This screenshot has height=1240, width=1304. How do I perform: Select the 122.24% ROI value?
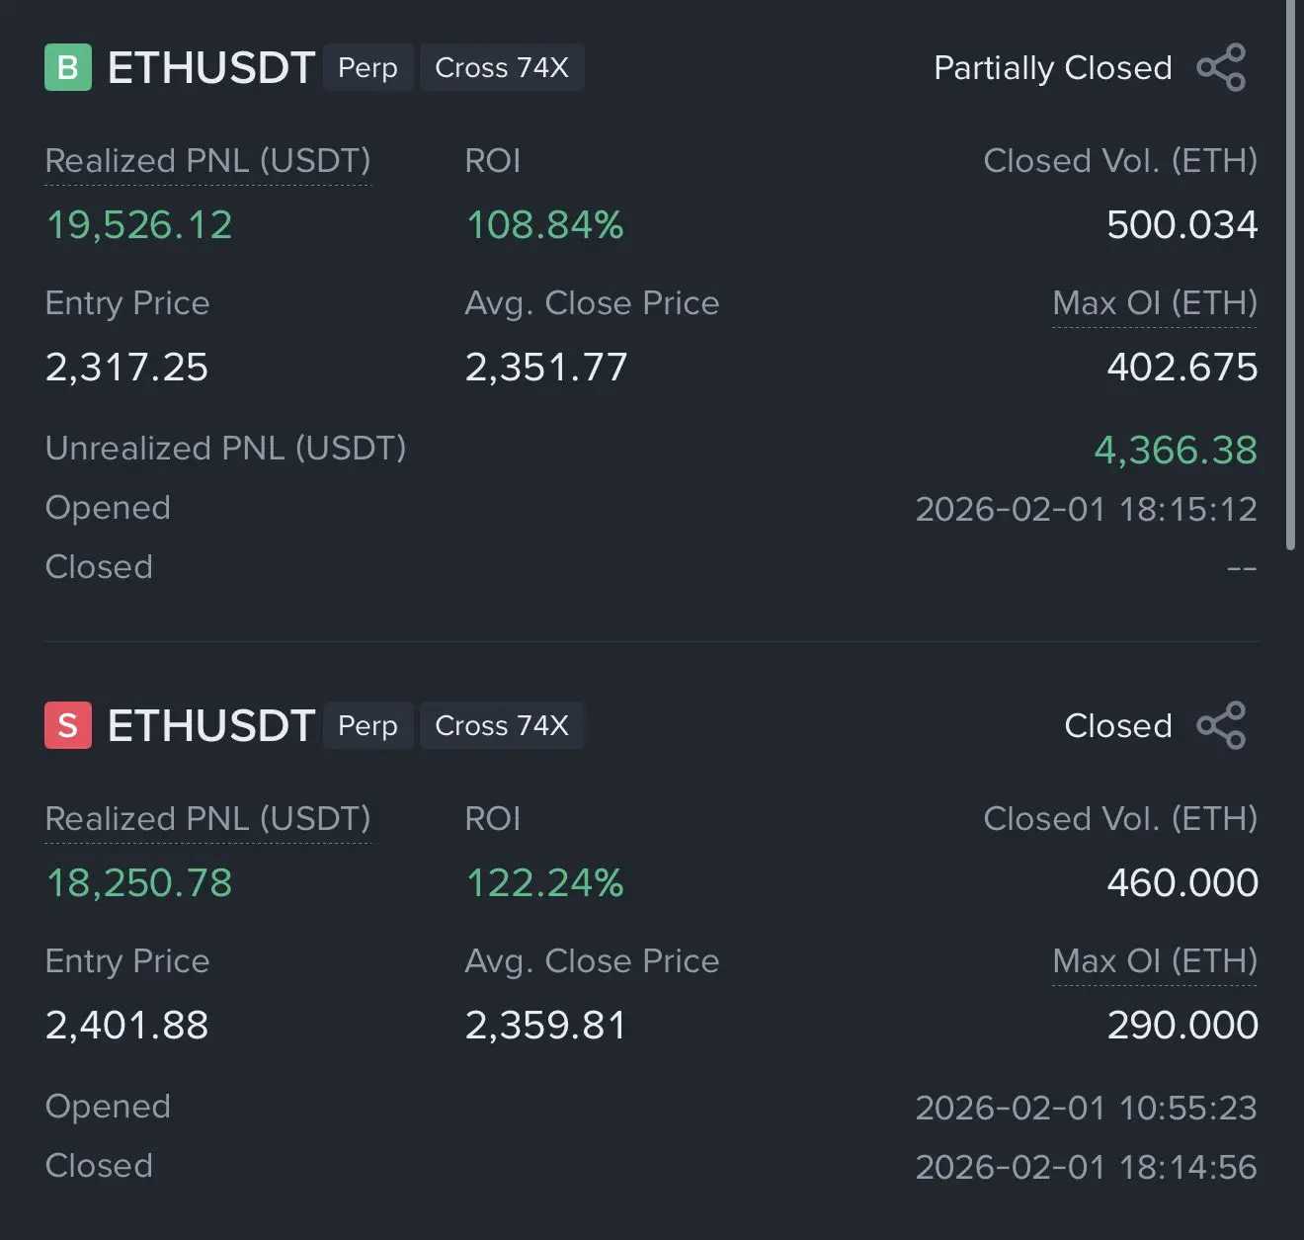[544, 883]
